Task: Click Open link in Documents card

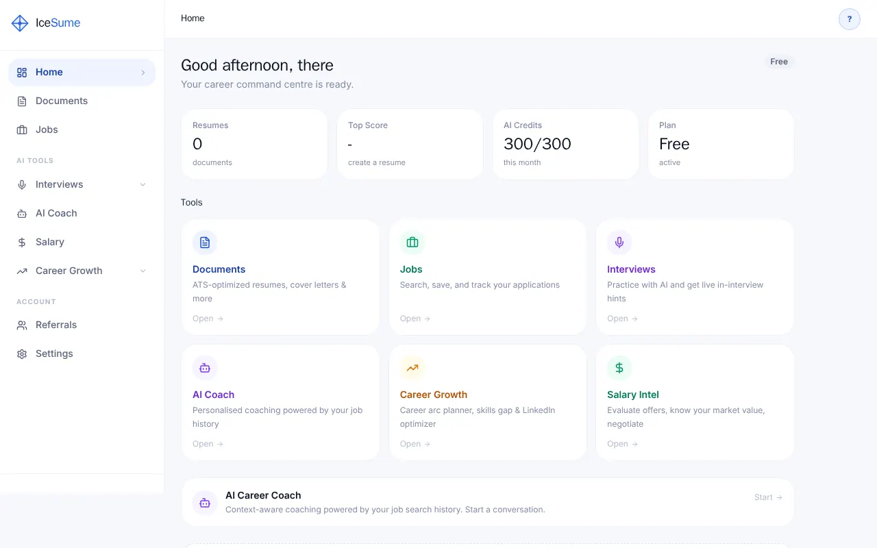Action: pyautogui.click(x=208, y=319)
